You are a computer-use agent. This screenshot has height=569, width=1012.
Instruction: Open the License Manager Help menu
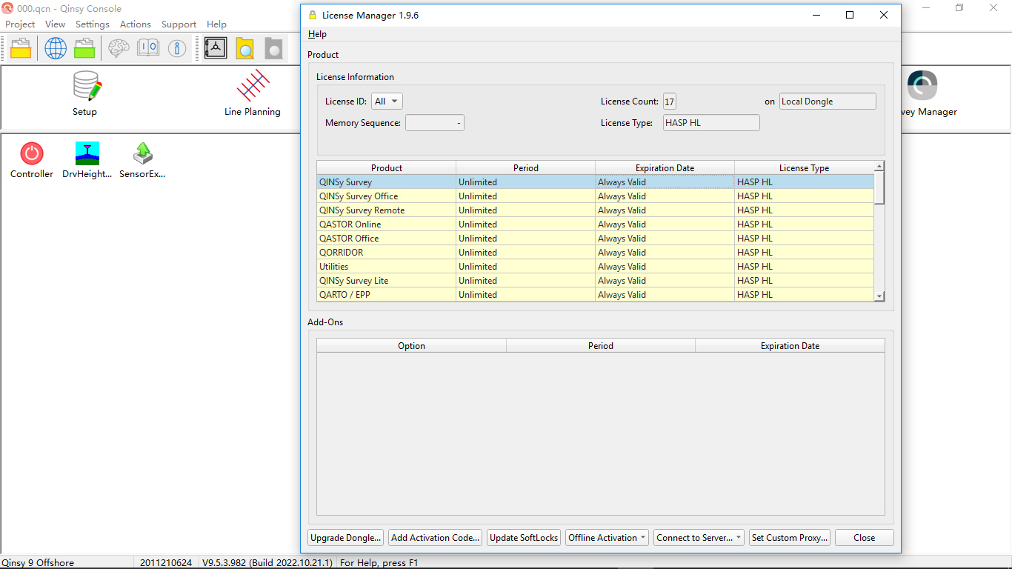[x=317, y=34]
